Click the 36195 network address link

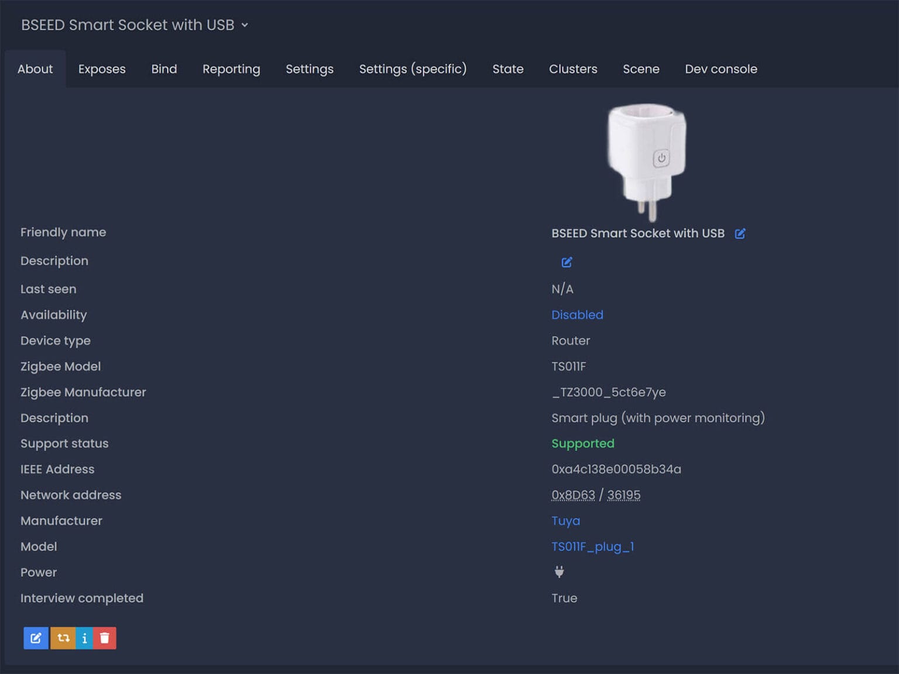click(624, 495)
